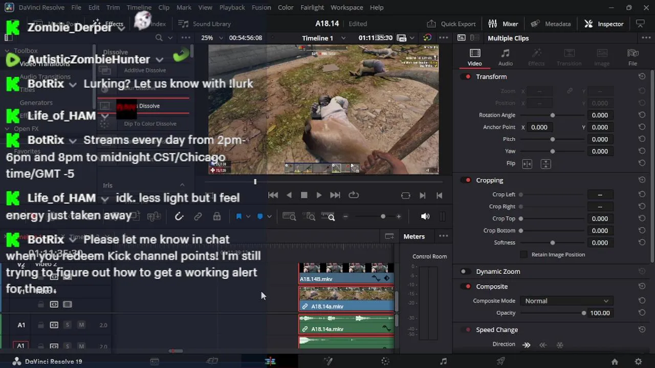This screenshot has width=655, height=368.
Task: Switch to the Deliver page icon
Action: (x=501, y=361)
